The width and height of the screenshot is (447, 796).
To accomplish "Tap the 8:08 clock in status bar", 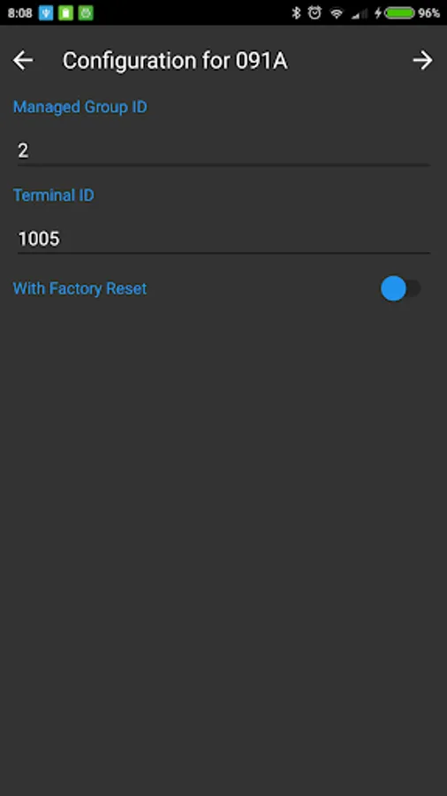I will pyautogui.click(x=20, y=13).
